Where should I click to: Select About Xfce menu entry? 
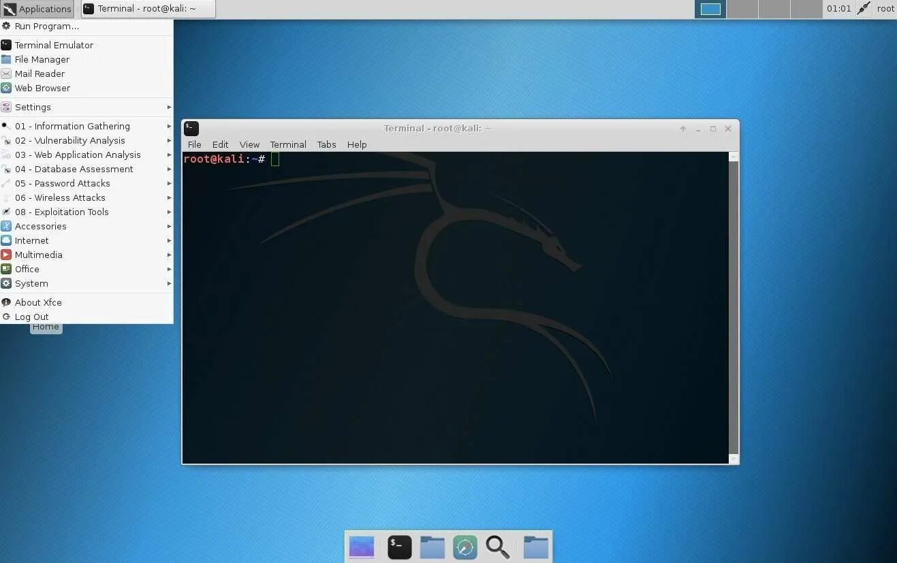tap(86, 302)
